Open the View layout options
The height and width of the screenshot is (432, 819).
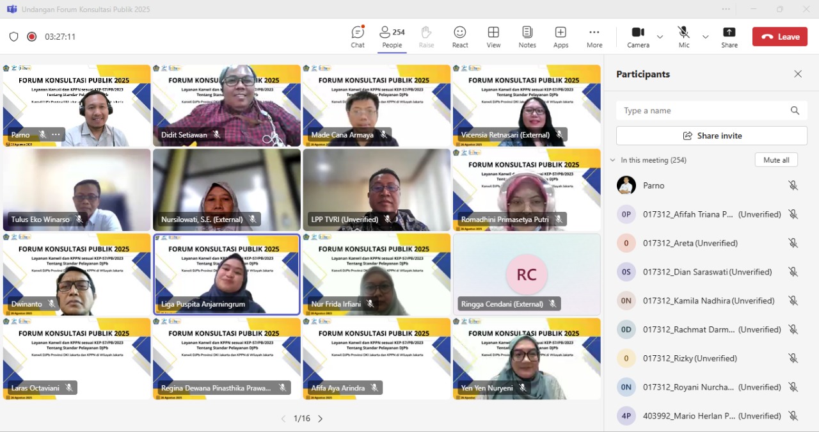pos(493,36)
